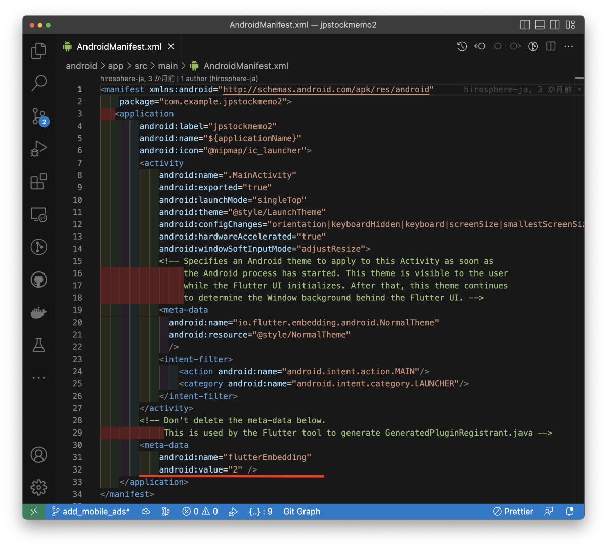Show additional views via activity bar ellipsis

tap(39, 378)
